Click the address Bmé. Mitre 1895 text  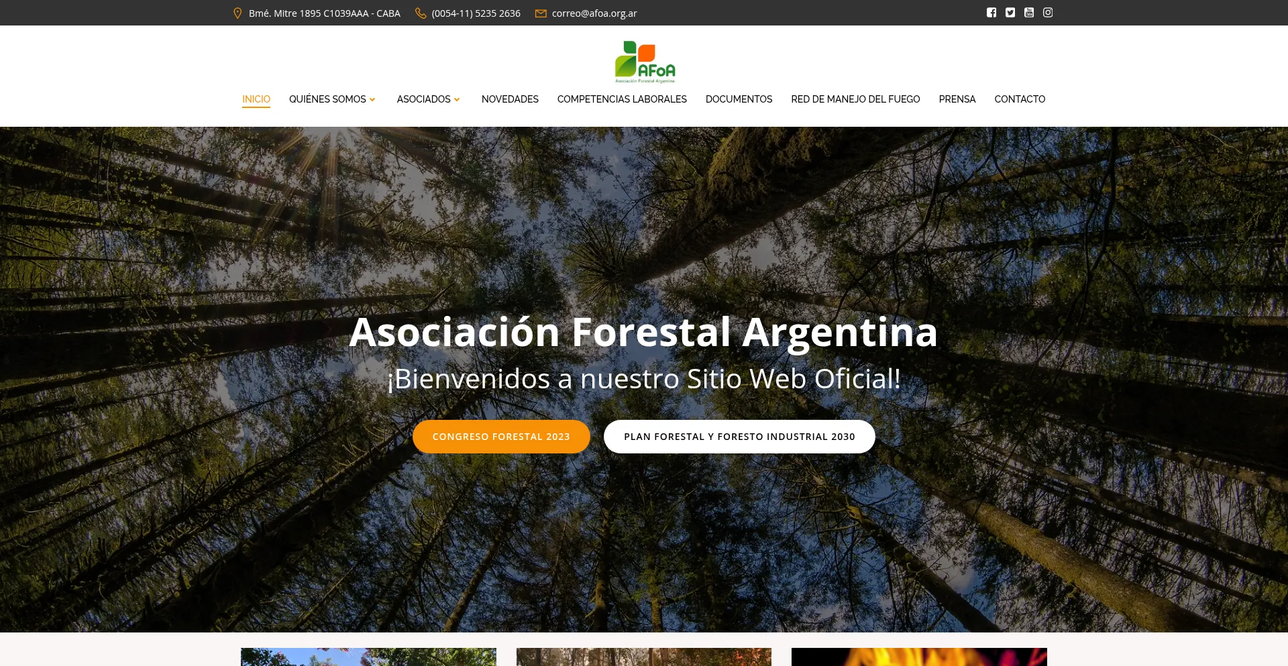pyautogui.click(x=325, y=13)
